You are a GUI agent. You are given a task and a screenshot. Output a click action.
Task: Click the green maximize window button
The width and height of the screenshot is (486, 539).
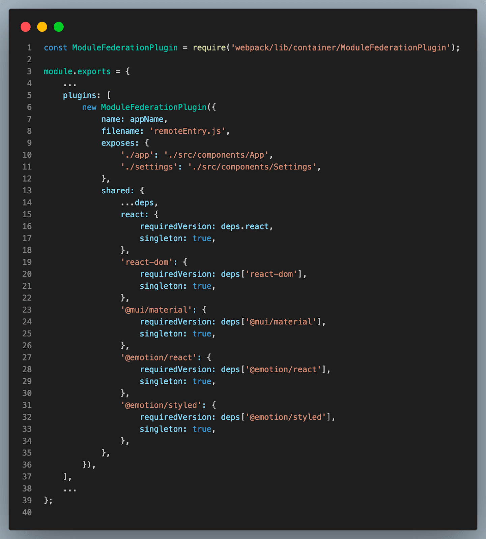(x=59, y=27)
